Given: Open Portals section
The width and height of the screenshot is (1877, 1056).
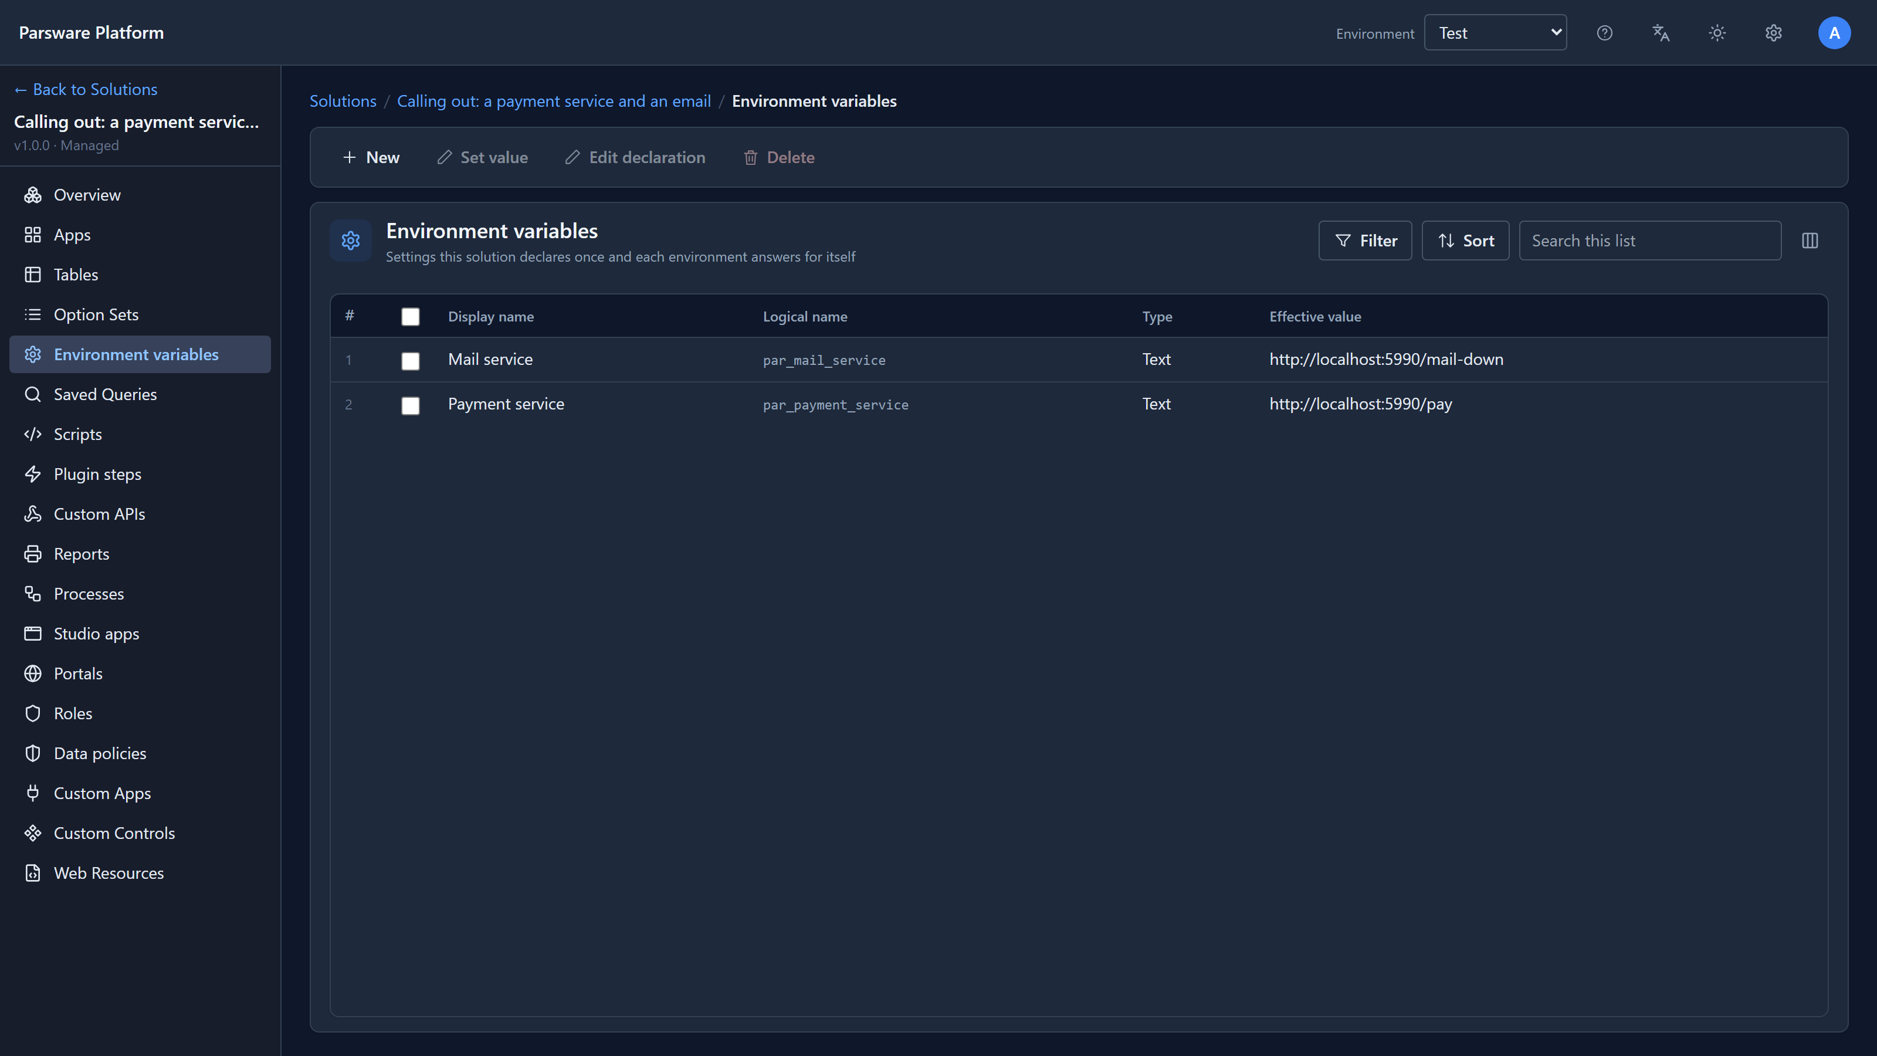Looking at the screenshot, I should pyautogui.click(x=140, y=673).
